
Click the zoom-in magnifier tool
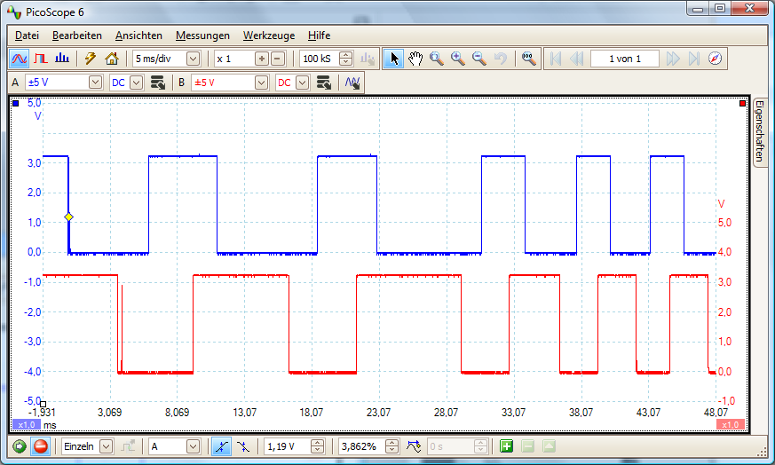(458, 59)
